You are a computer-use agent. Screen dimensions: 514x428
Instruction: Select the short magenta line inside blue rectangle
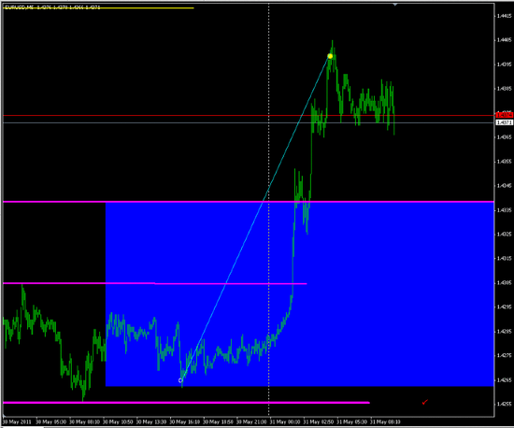(155, 283)
